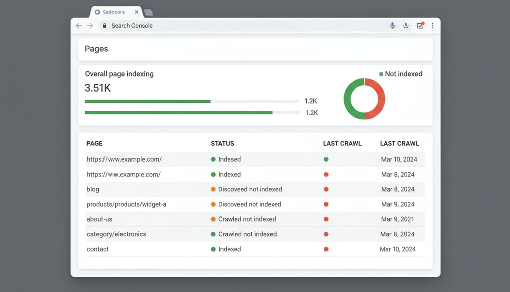This screenshot has height=292, width=510.
Task: Select the about-us row
Action: pyautogui.click(x=255, y=219)
